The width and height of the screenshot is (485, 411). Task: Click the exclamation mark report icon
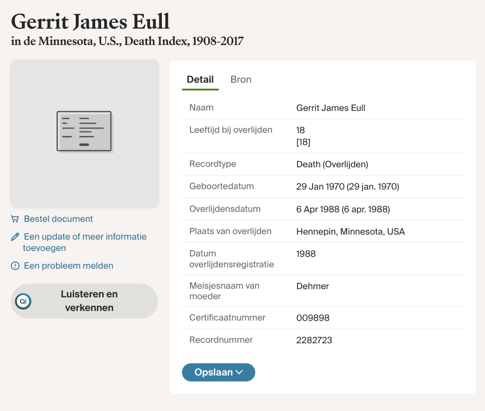(15, 266)
